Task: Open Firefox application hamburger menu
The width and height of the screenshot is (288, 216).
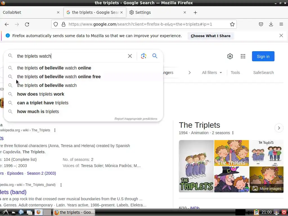Action: tap(281, 24)
